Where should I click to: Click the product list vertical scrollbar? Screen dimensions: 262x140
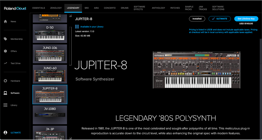(70, 46)
